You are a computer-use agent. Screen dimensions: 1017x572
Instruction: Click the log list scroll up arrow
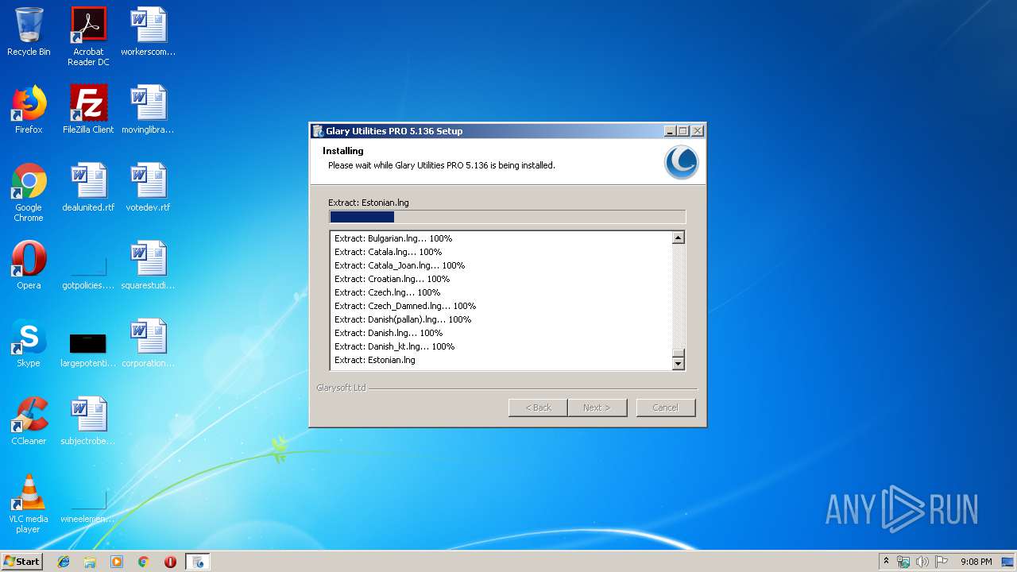[679, 238]
